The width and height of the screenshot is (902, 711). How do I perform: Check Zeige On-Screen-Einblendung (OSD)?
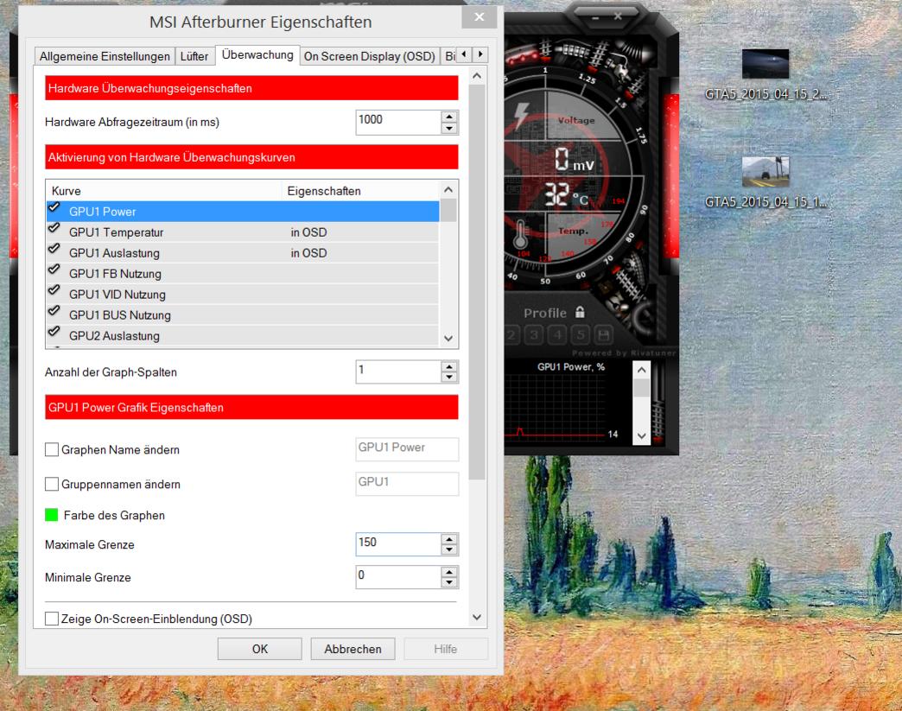(x=52, y=619)
